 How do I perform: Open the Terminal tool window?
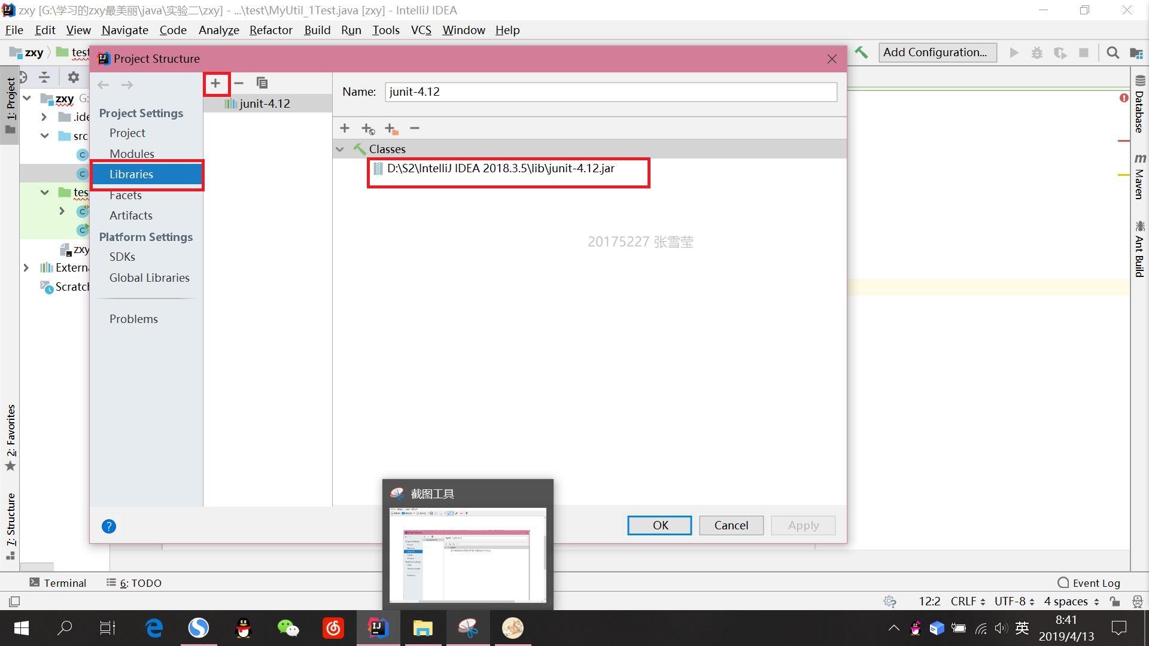(58, 583)
